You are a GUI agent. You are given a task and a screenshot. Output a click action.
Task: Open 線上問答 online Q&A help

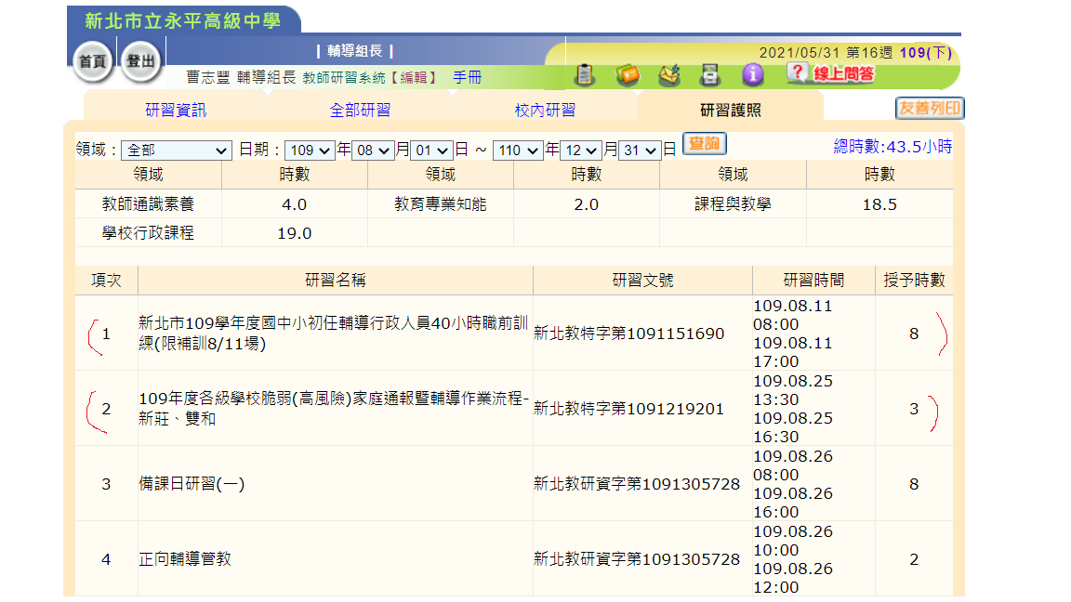tap(830, 73)
